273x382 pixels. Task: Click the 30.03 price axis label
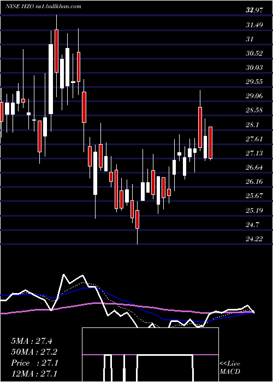pos(254,68)
